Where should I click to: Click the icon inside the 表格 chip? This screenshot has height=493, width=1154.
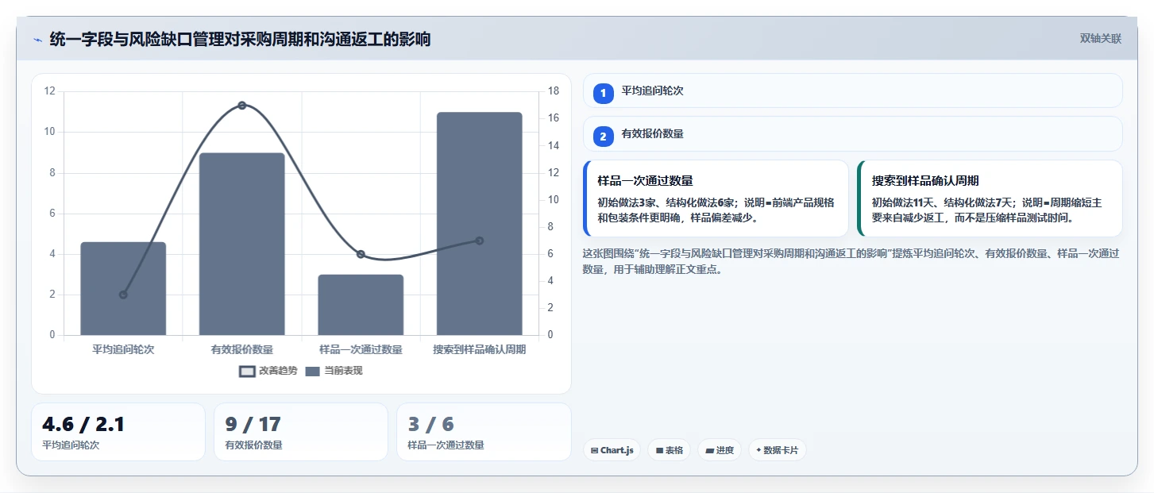659,450
